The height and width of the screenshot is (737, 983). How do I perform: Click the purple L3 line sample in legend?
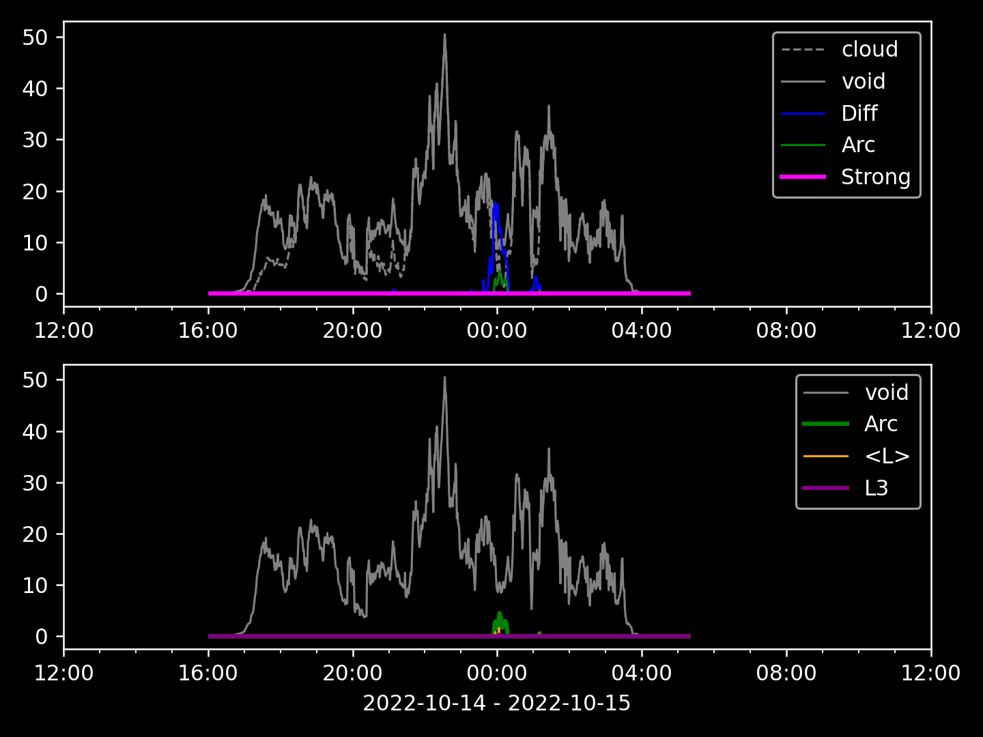pyautogui.click(x=826, y=488)
